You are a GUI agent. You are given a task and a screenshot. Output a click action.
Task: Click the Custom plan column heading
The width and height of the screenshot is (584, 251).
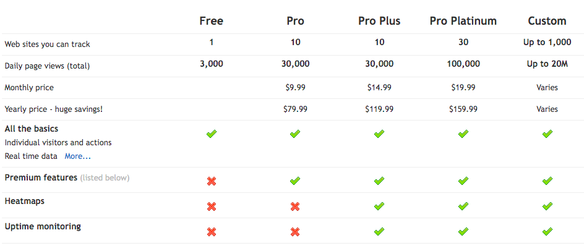coord(547,21)
